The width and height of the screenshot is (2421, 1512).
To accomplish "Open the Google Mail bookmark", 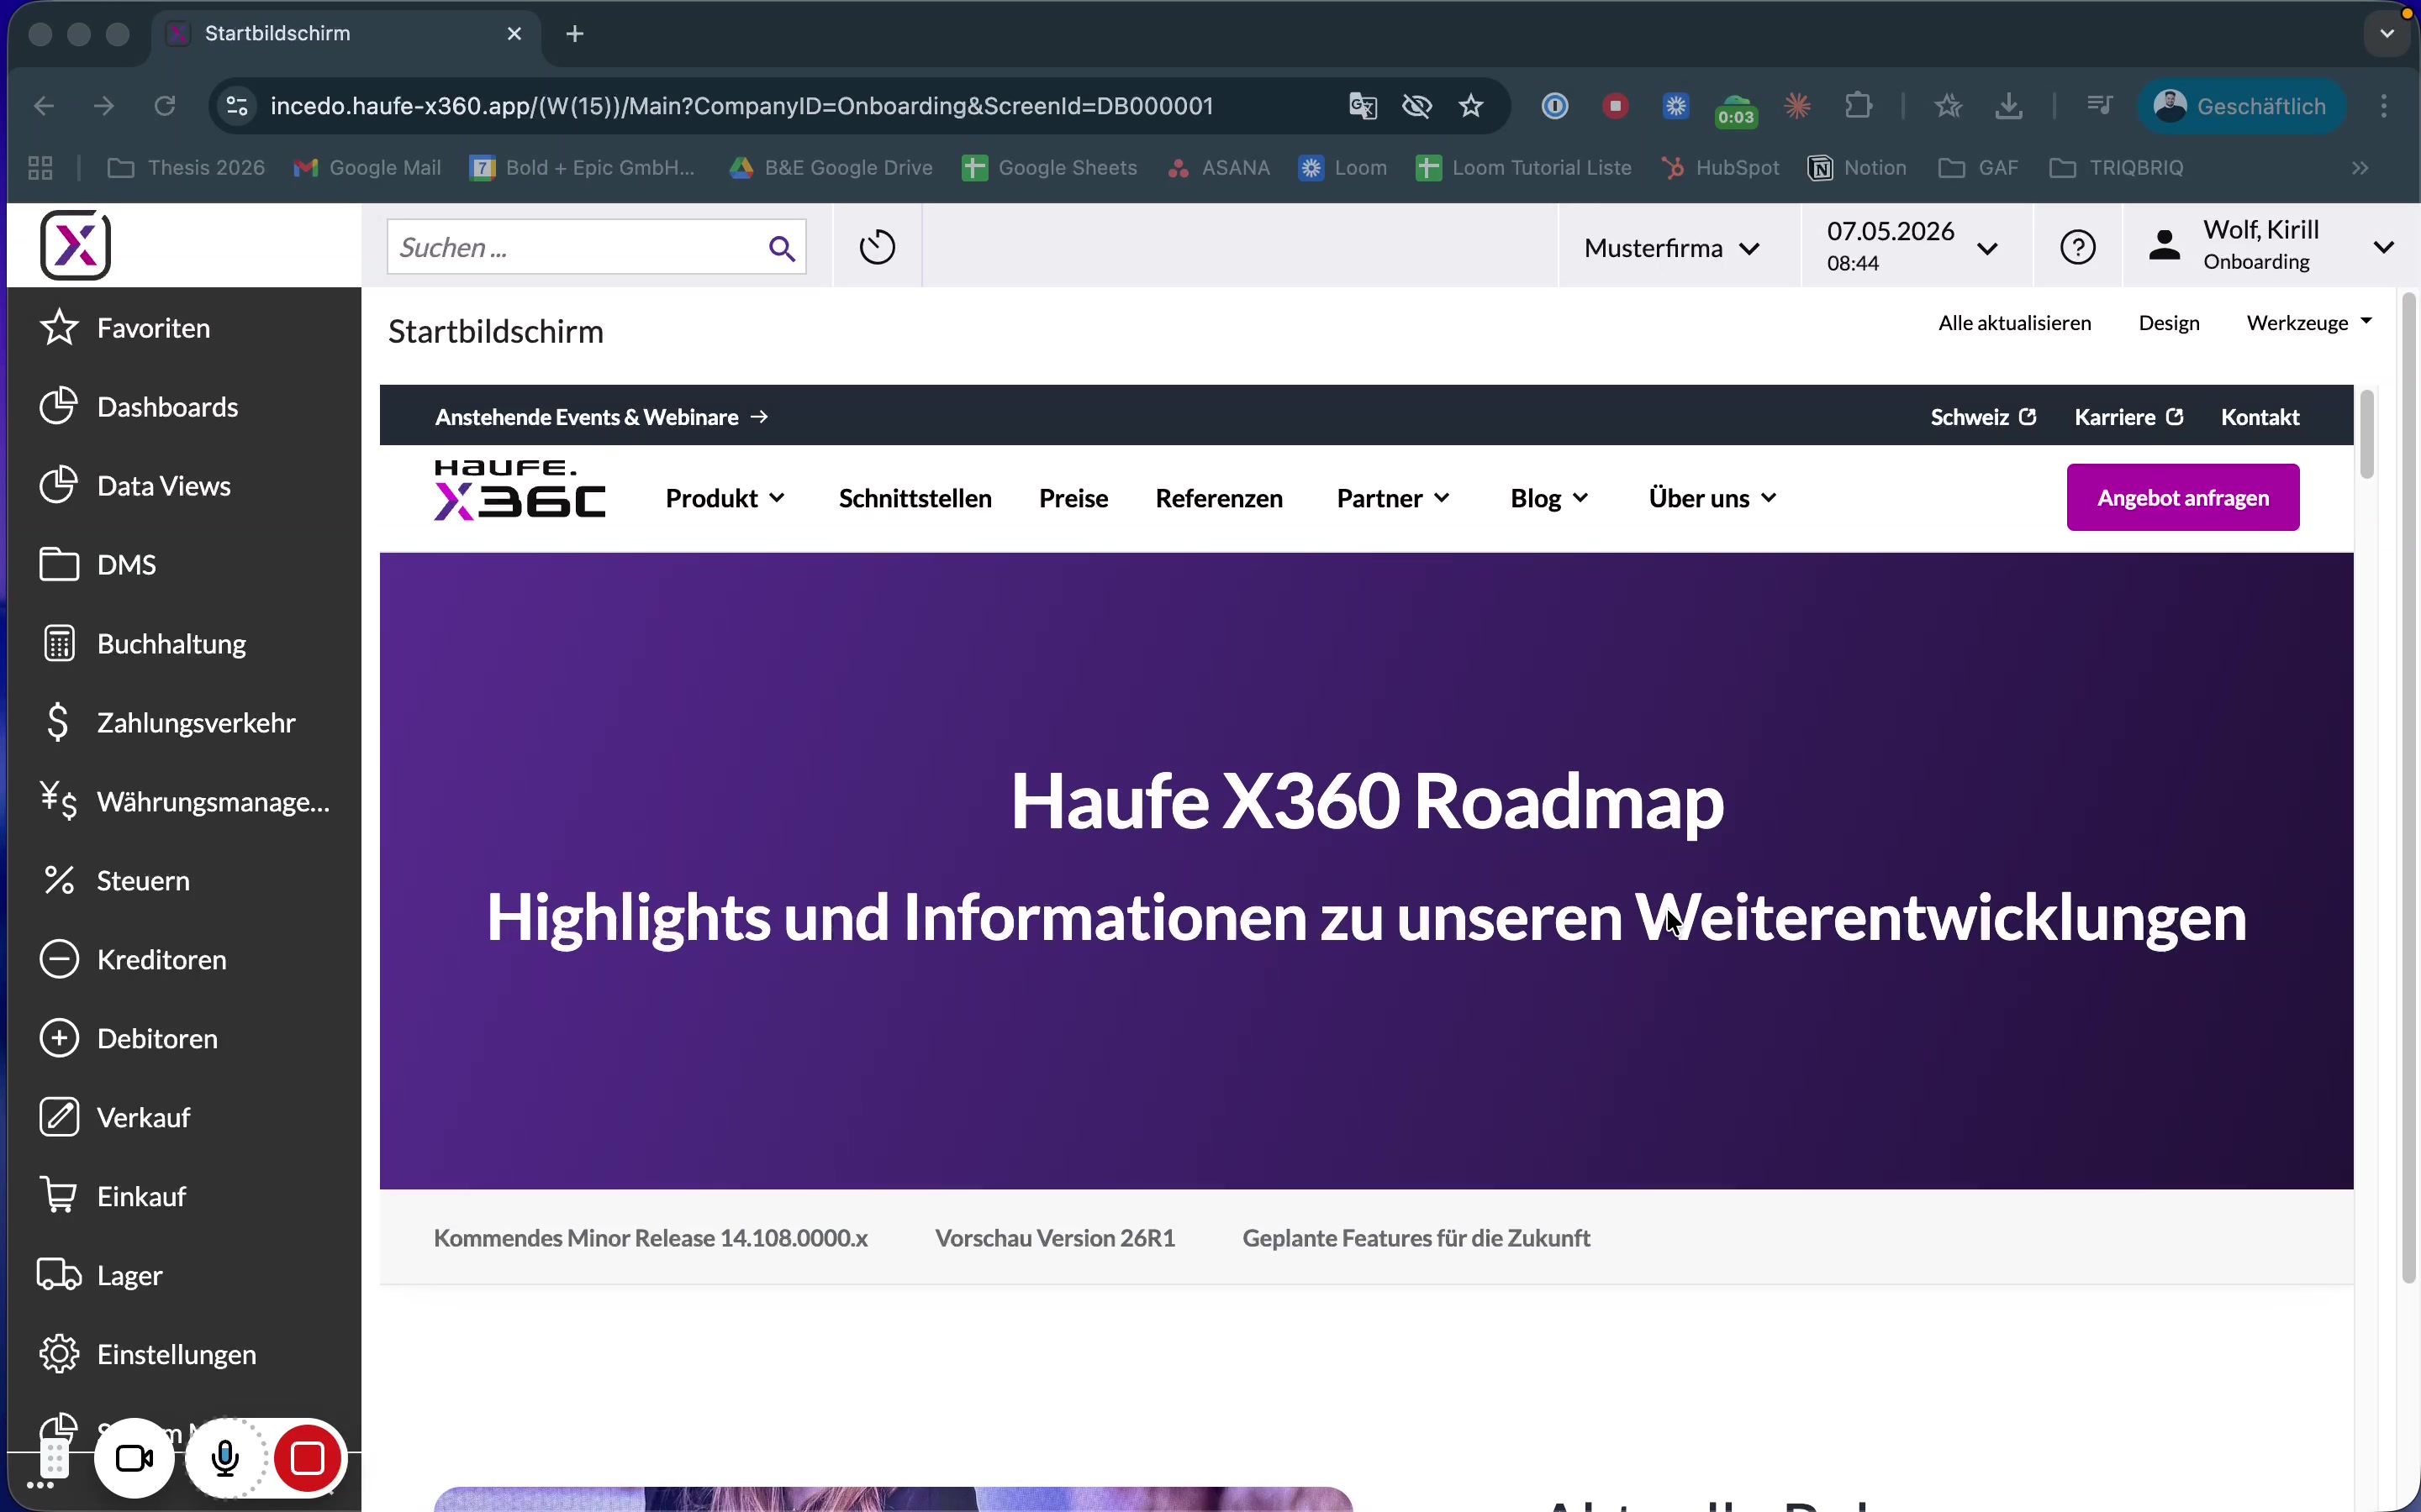I will [367, 168].
